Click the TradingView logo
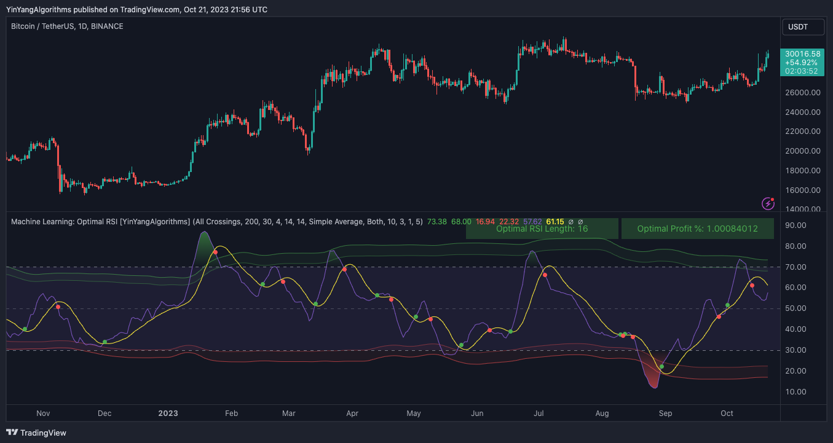Image resolution: width=833 pixels, height=443 pixels. click(36, 433)
